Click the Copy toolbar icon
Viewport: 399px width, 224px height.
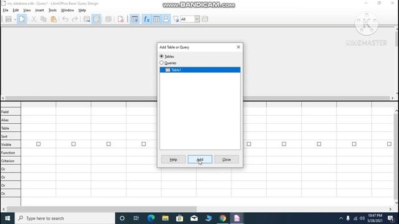click(x=44, y=19)
